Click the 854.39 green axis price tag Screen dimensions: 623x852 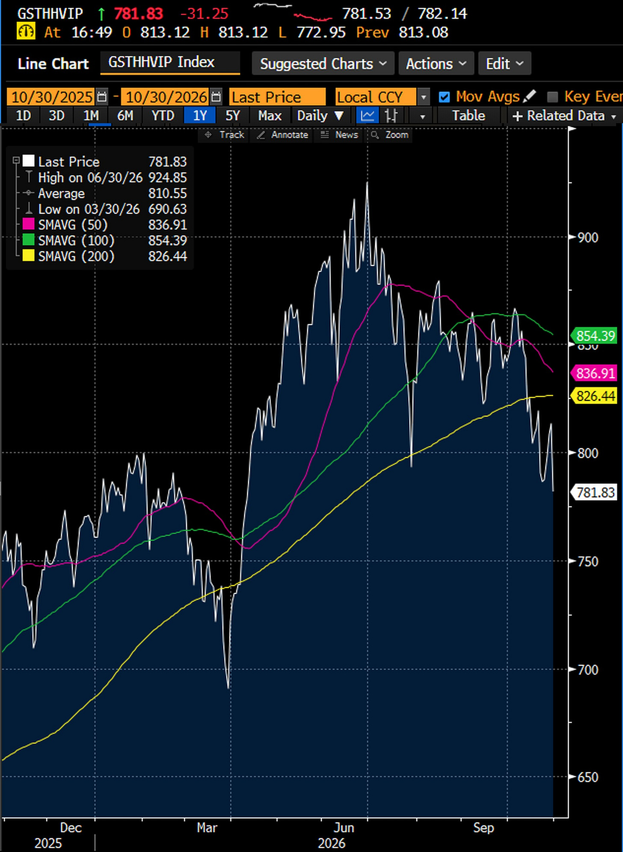pyautogui.click(x=595, y=336)
